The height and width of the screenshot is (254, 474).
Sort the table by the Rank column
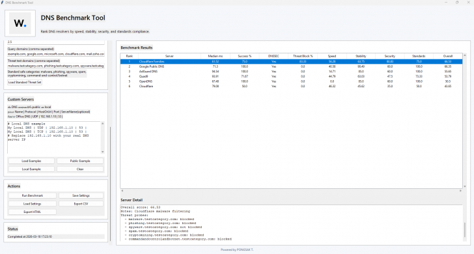pos(130,56)
